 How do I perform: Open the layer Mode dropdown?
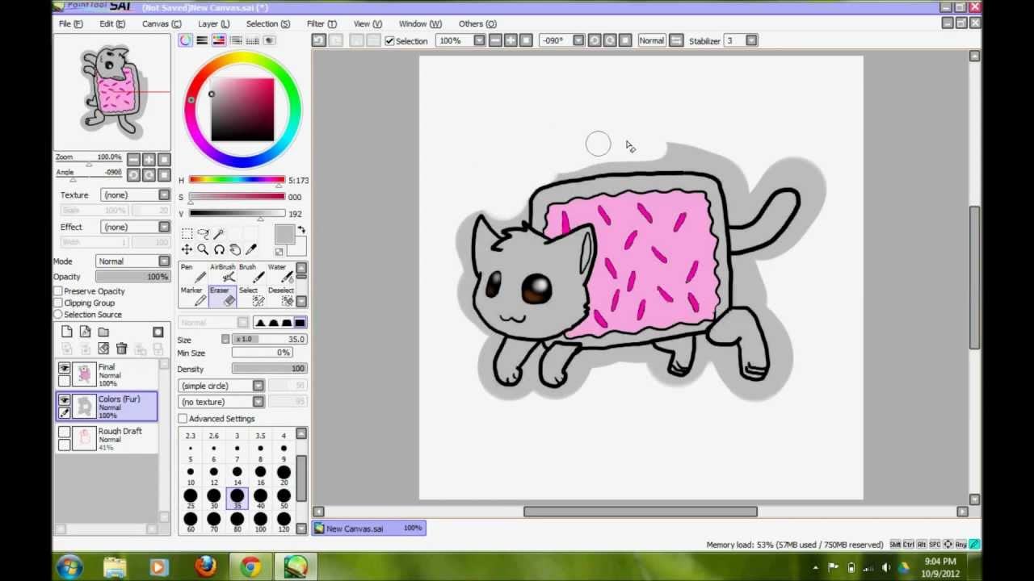[x=164, y=261]
